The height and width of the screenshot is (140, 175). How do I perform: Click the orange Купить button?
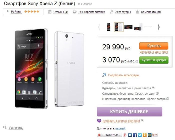click(x=154, y=46)
